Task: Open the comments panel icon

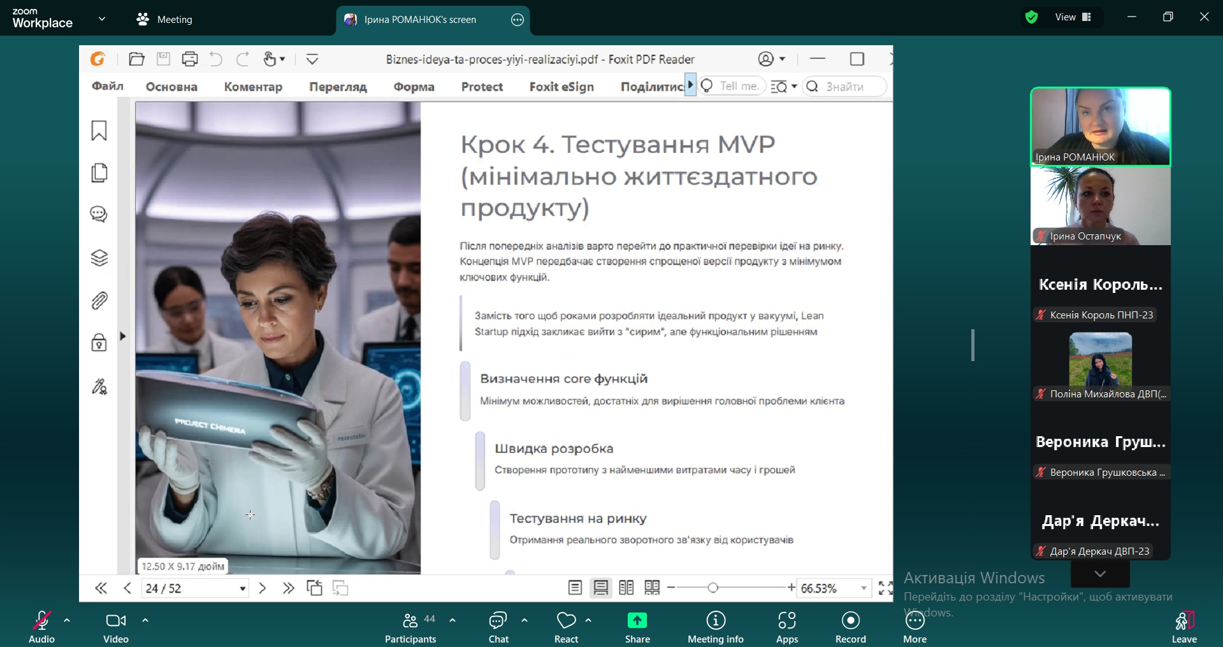Action: (99, 215)
